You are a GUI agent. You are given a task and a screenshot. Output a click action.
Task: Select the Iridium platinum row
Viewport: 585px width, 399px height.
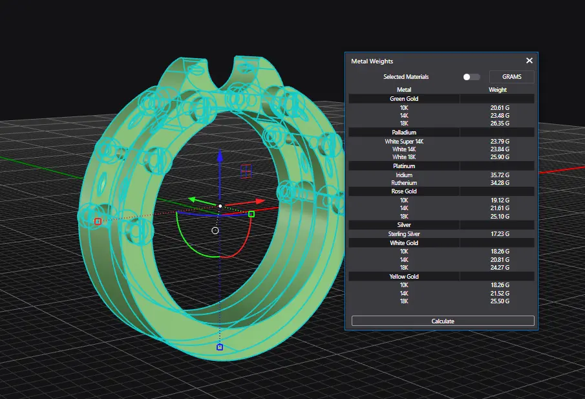(x=441, y=175)
